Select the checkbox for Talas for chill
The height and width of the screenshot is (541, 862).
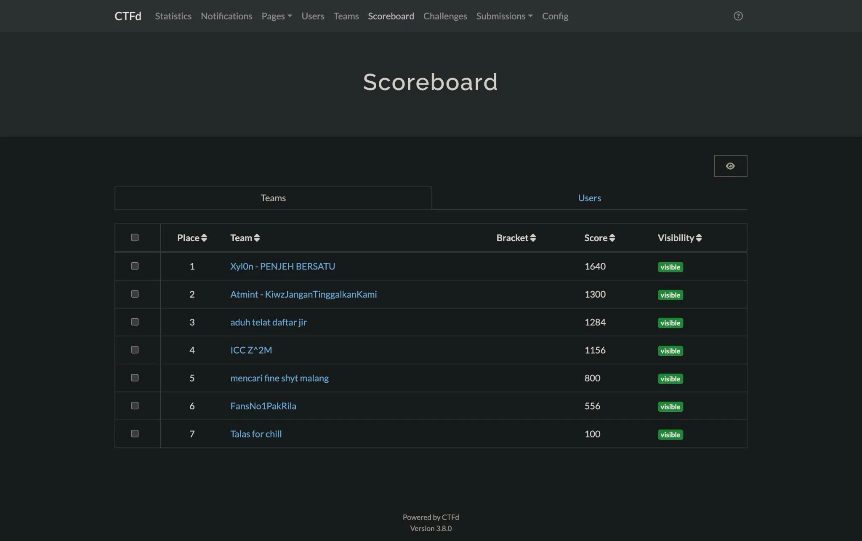pos(134,433)
